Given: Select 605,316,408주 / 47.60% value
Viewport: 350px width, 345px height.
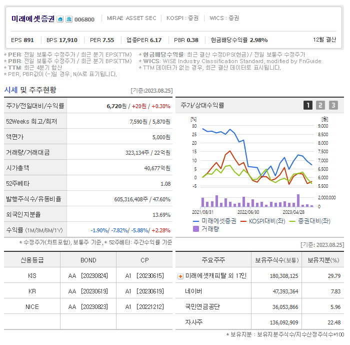Looking at the screenshot, I should tap(142, 199).
